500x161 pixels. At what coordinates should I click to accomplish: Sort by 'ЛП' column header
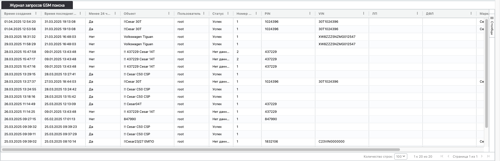pyautogui.click(x=375, y=13)
